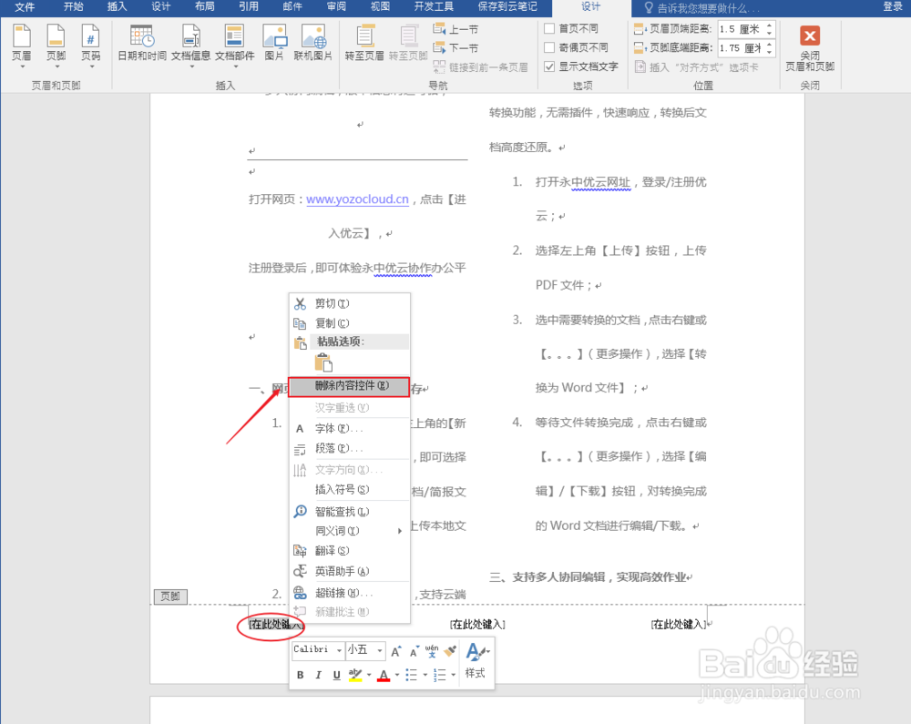This screenshot has width=911, height=724.
Task: Switch to the 插入 Insert tab
Action: (117, 7)
